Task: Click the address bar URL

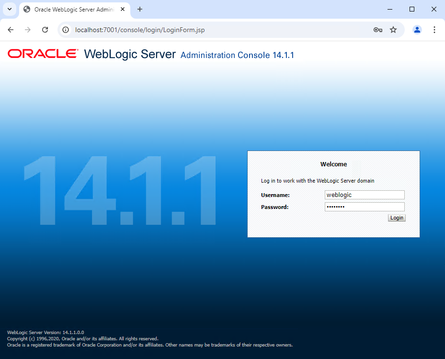Action: 140,30
